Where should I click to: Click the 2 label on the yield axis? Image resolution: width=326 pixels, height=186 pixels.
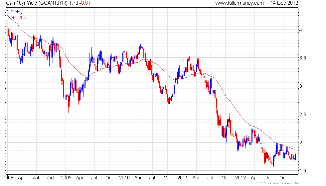coord(301,142)
